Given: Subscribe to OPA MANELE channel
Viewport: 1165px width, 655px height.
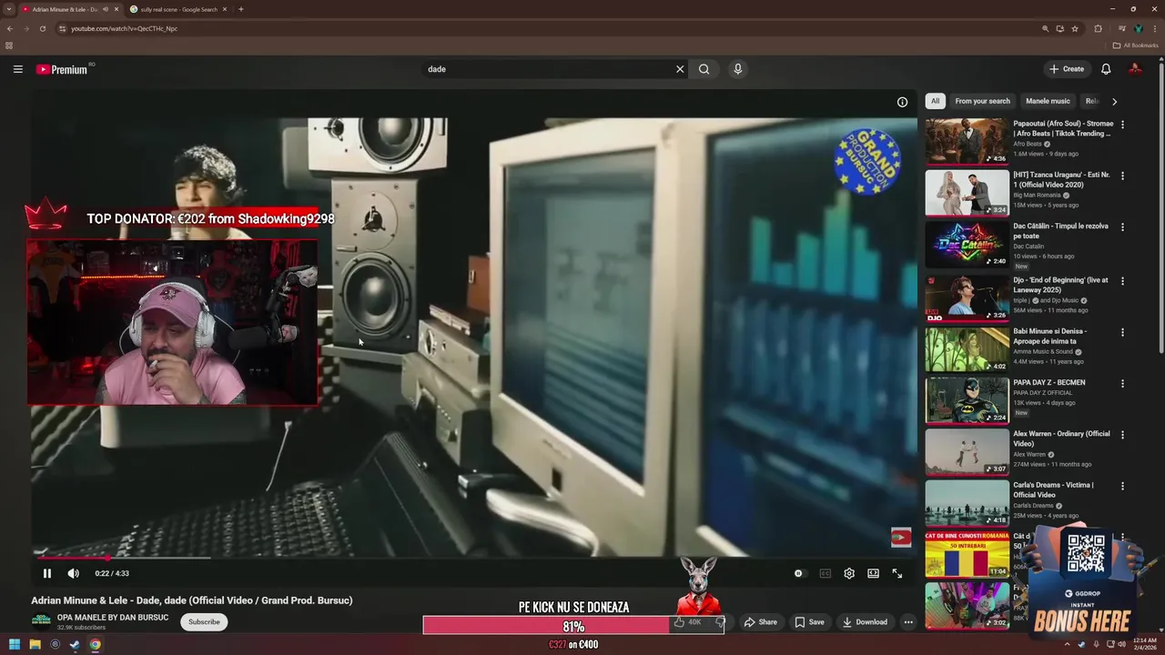Looking at the screenshot, I should tap(204, 622).
